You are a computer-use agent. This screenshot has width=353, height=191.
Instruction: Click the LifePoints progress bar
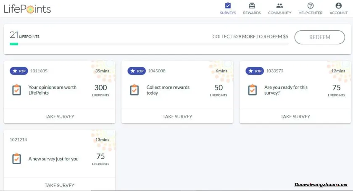pyautogui.click(x=149, y=44)
